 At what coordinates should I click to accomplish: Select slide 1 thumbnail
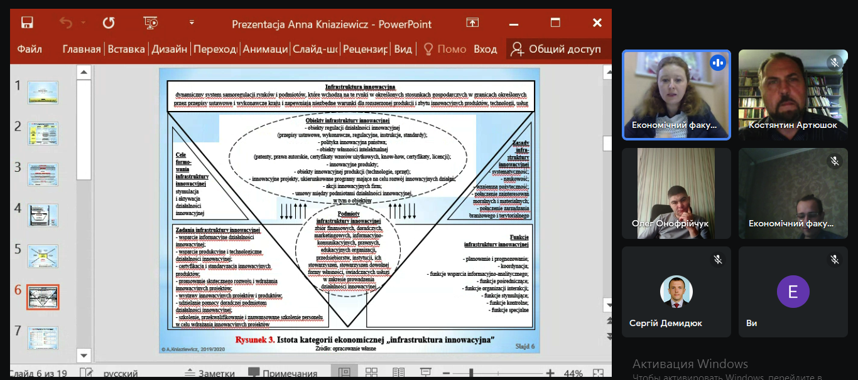43,93
